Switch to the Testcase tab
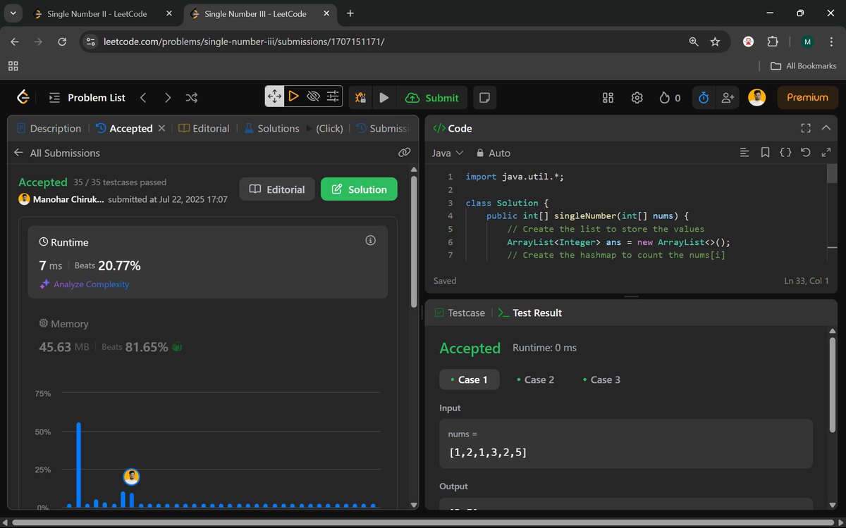This screenshot has height=528, width=846. tap(460, 313)
